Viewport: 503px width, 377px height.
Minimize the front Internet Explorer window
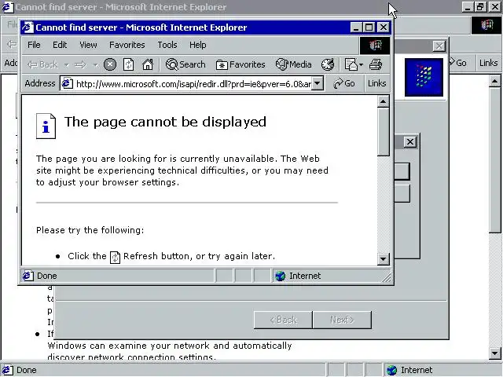356,27
